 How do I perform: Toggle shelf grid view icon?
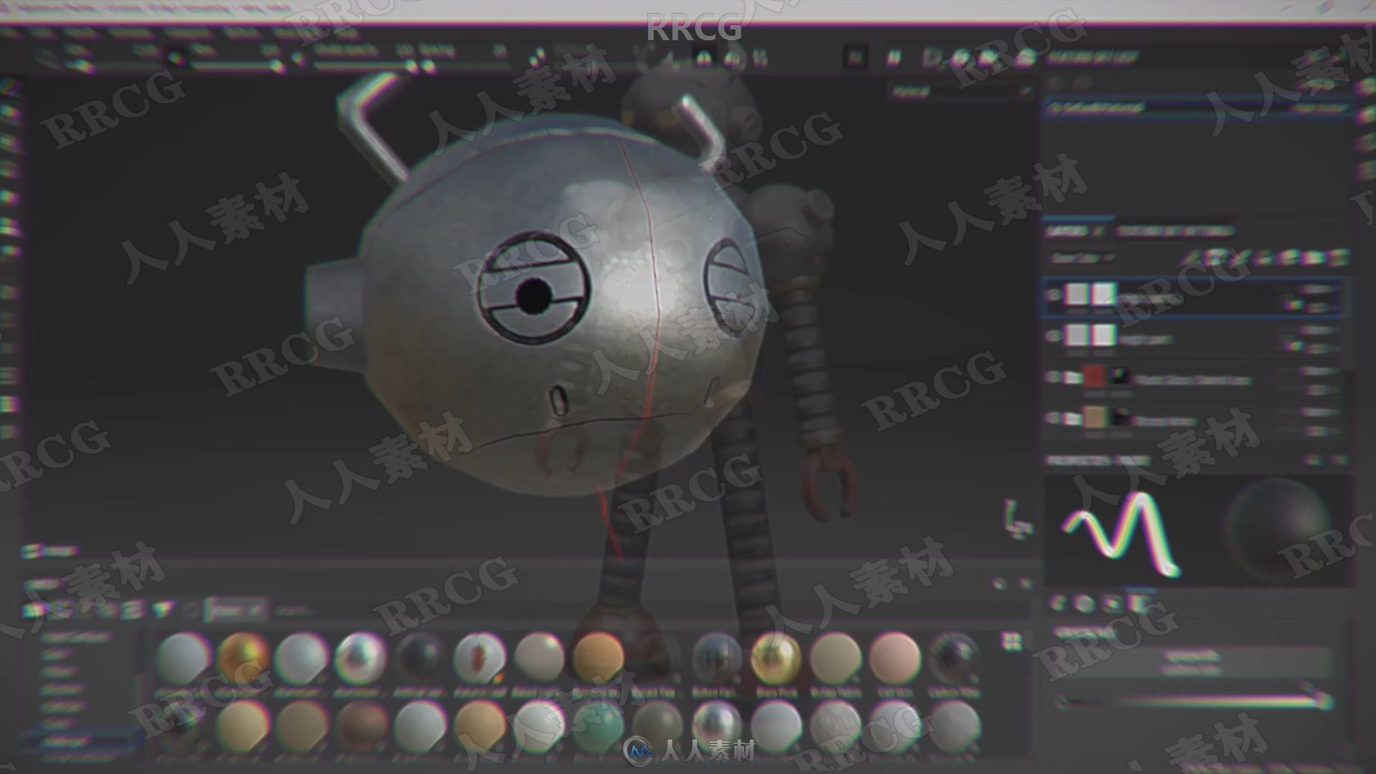(1012, 640)
